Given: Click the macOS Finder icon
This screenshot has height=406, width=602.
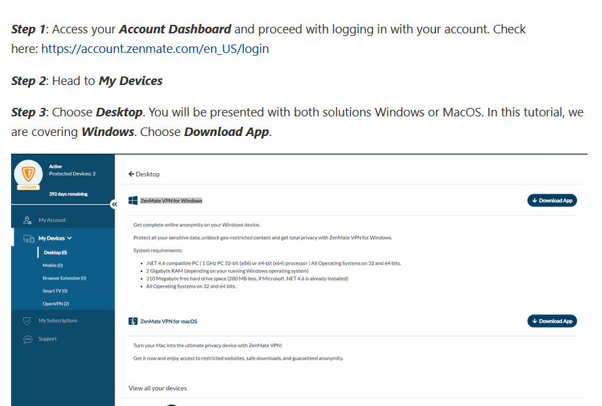Looking at the screenshot, I should point(133,321).
